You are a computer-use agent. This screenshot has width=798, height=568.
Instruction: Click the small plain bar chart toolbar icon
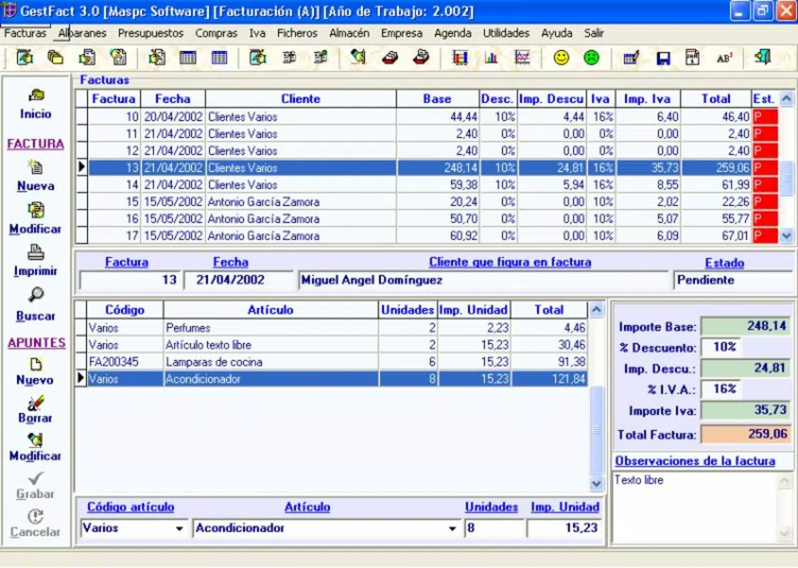point(491,58)
